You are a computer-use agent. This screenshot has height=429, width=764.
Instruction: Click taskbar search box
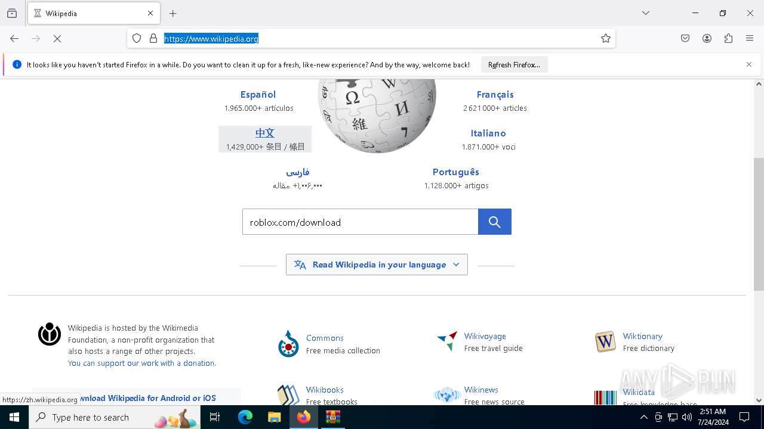[115, 418]
